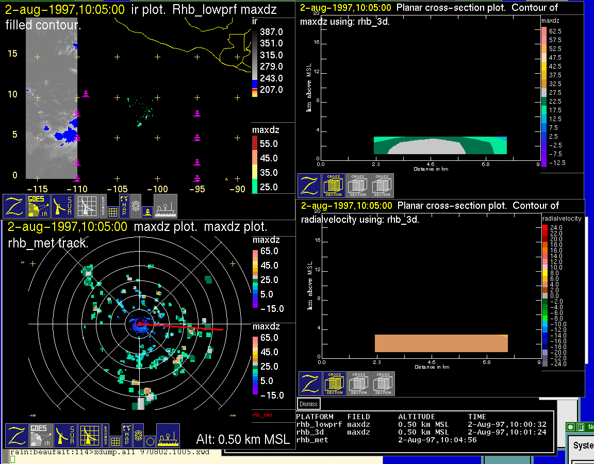Image resolution: width=594 pixels, height=464 pixels.
Task: Click the yellow Cross Section icon under the radialvelocity contour
Action: [335, 384]
